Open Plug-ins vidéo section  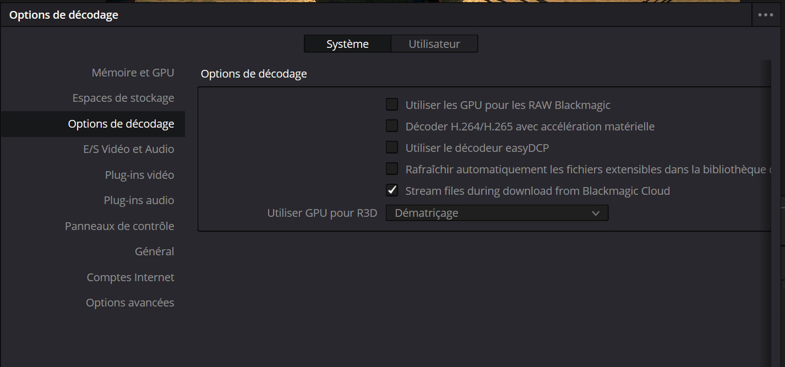(139, 175)
